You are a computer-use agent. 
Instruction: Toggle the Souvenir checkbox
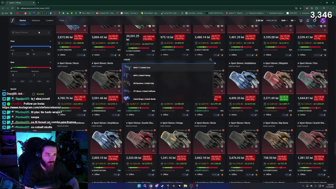(x=33, y=94)
